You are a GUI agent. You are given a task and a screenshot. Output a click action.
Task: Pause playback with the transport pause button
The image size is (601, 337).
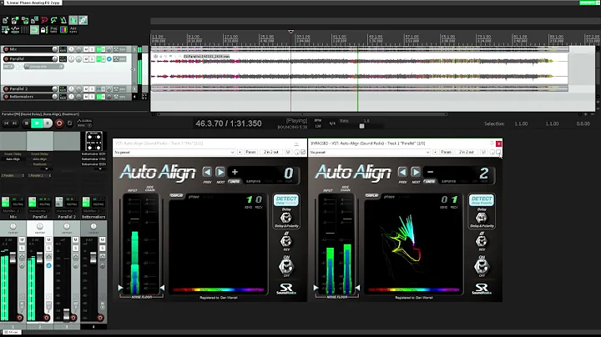point(48,123)
